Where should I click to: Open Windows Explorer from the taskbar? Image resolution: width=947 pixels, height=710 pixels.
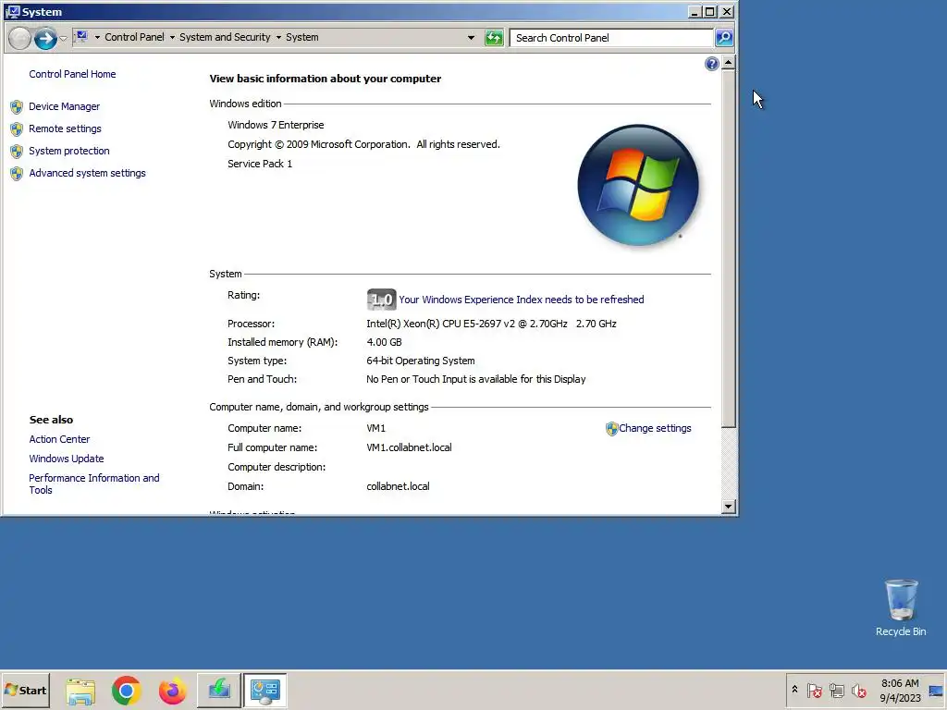(80, 691)
